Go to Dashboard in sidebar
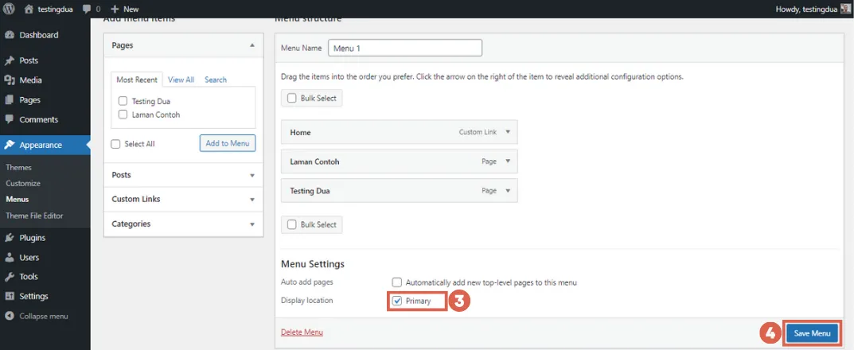This screenshot has height=350, width=854. point(39,35)
